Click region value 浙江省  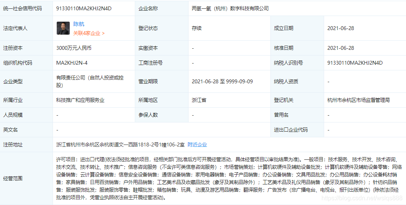tap(199, 100)
